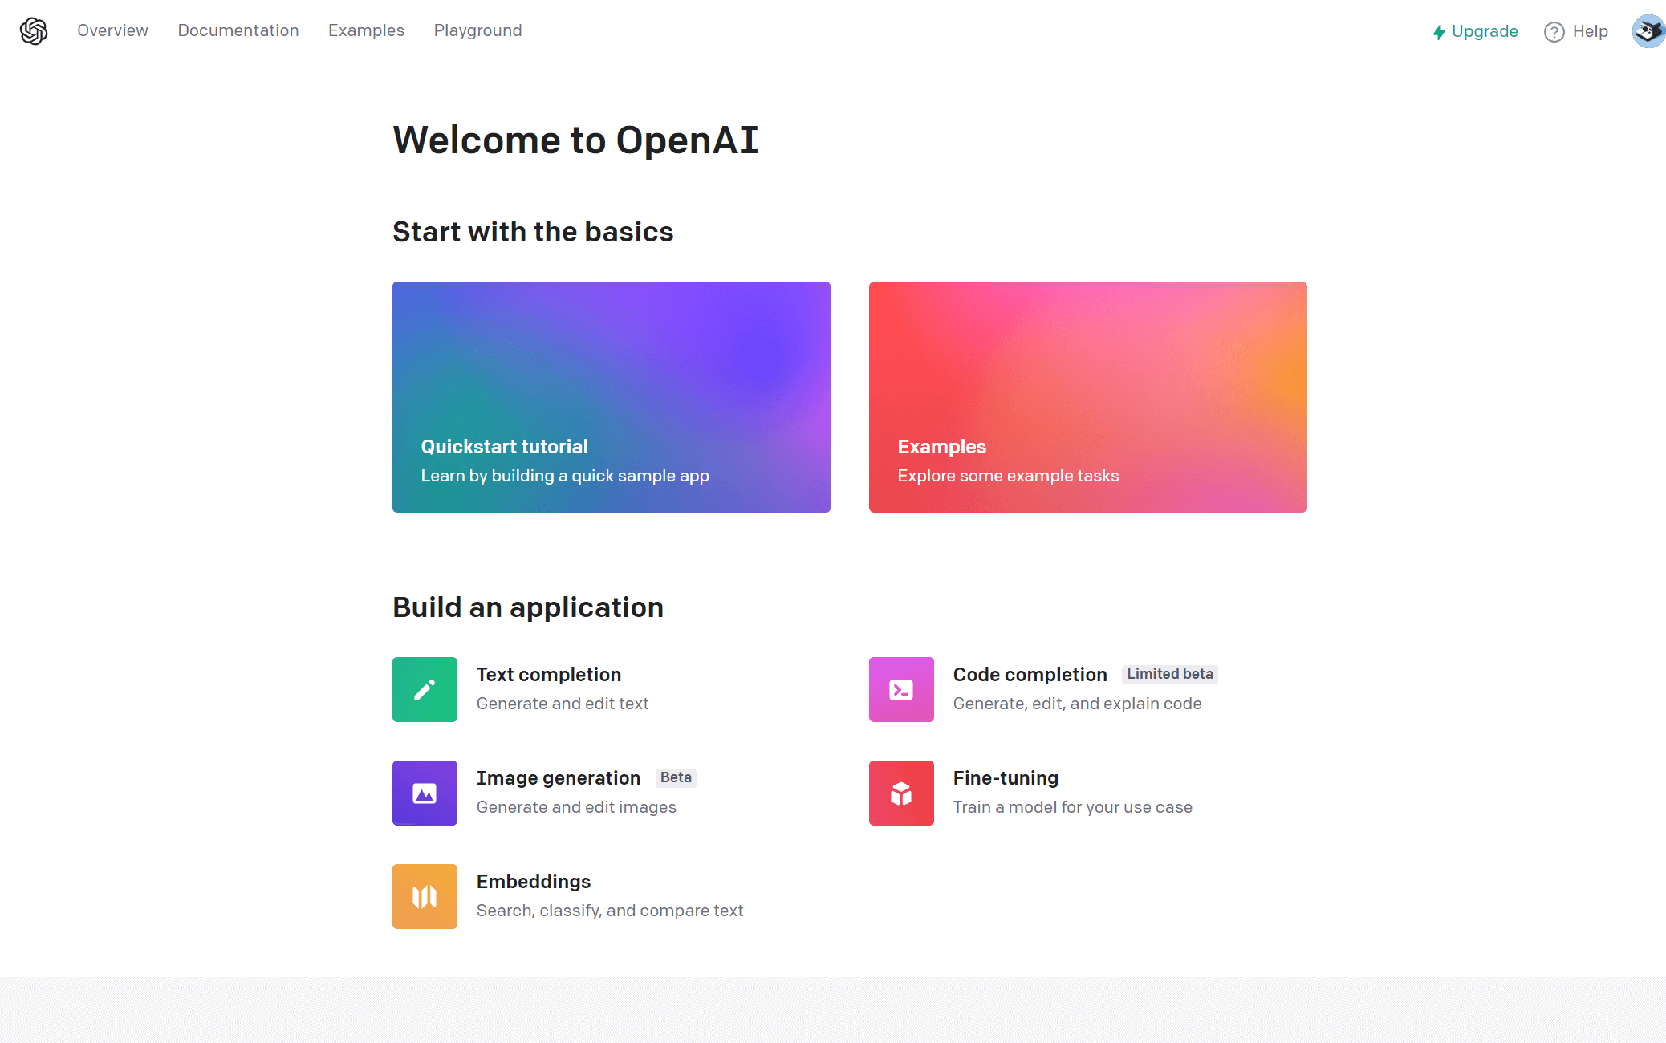The height and width of the screenshot is (1043, 1666).
Task: Click the OpenAI logo icon
Action: point(34,31)
